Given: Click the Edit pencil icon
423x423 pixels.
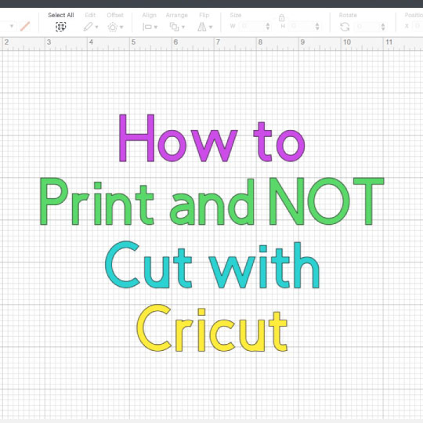Looking at the screenshot, I should click(x=88, y=27).
